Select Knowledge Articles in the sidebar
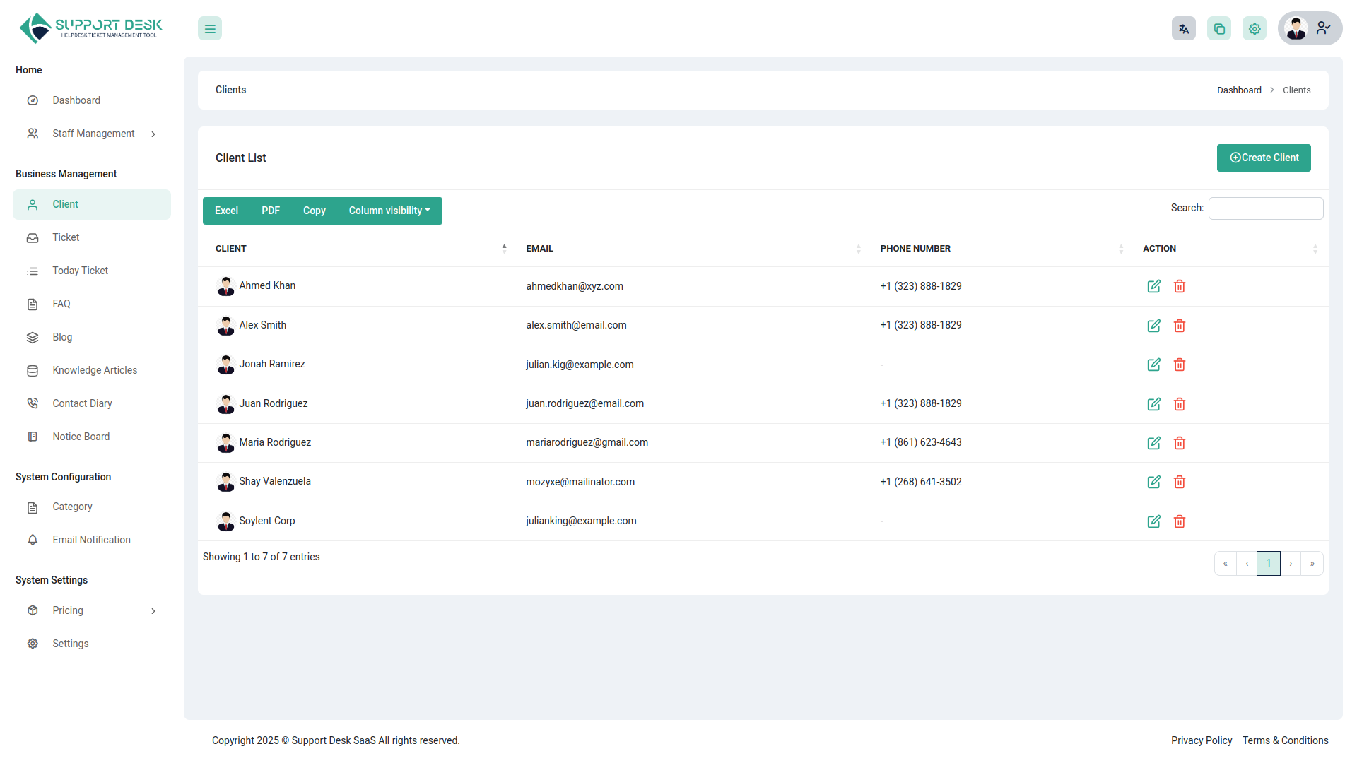This screenshot has height=763, width=1357. [95, 369]
